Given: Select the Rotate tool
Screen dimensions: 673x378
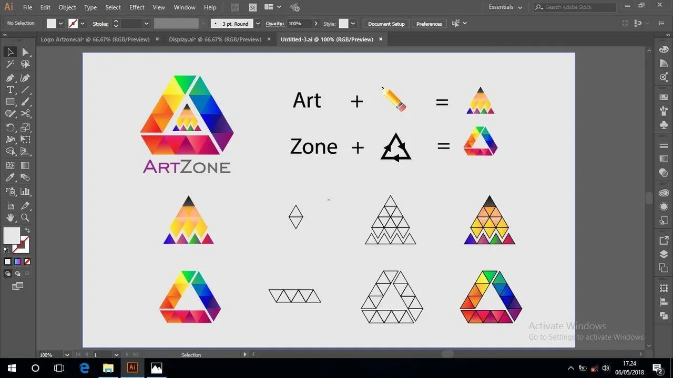Looking at the screenshot, I should click(x=10, y=128).
